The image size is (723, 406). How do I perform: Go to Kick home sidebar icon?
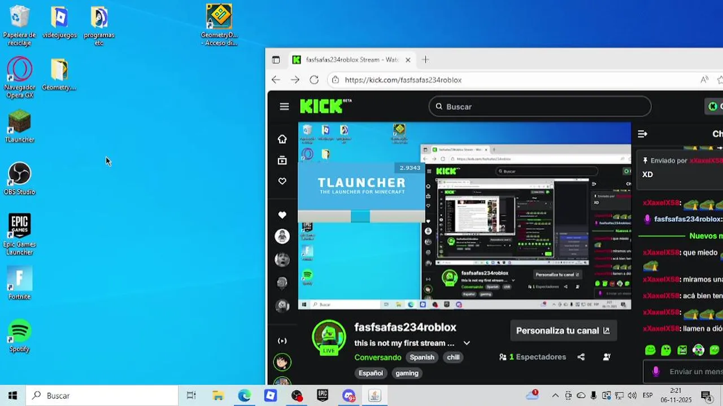[282, 139]
